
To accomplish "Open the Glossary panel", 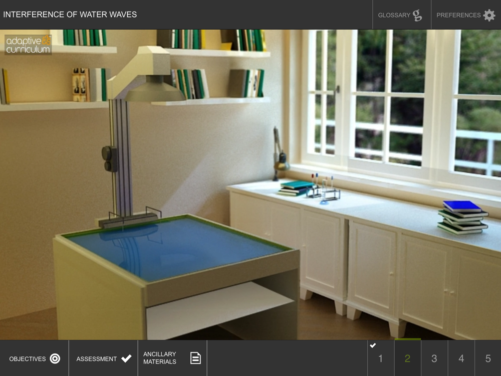I will pyautogui.click(x=402, y=15).
